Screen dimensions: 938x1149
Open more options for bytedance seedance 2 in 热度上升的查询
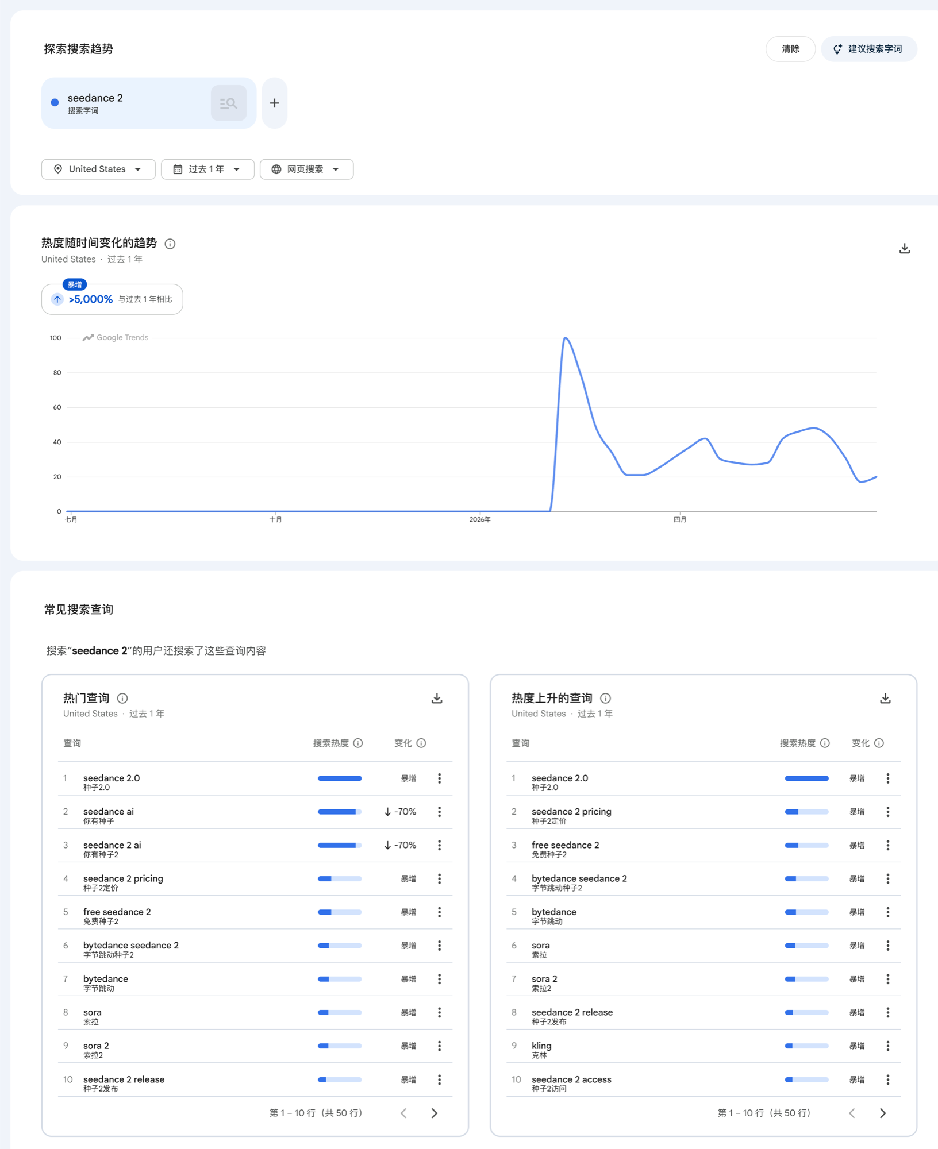888,878
